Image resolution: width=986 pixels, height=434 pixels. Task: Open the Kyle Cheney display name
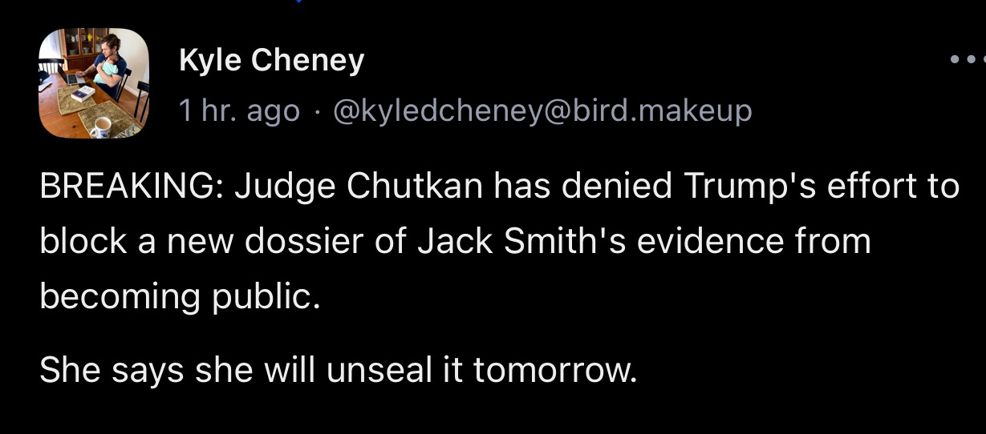tap(271, 61)
